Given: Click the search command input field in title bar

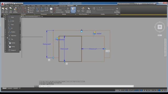Looking at the screenshot, I should [x=126, y=4].
